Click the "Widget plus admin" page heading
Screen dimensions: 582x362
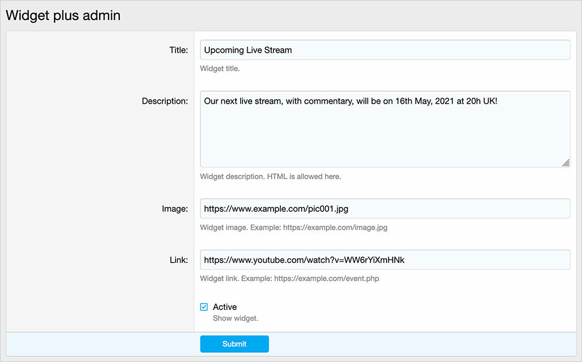[63, 15]
